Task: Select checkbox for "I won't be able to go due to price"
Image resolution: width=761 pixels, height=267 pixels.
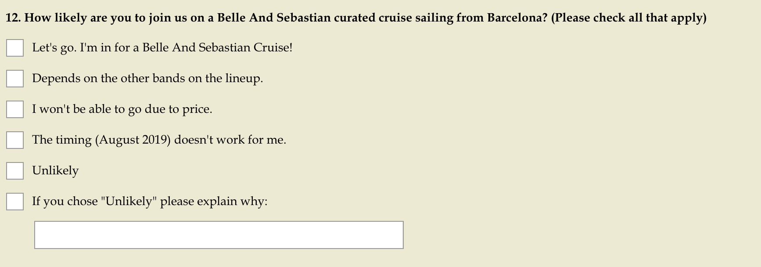Action: 15,109
